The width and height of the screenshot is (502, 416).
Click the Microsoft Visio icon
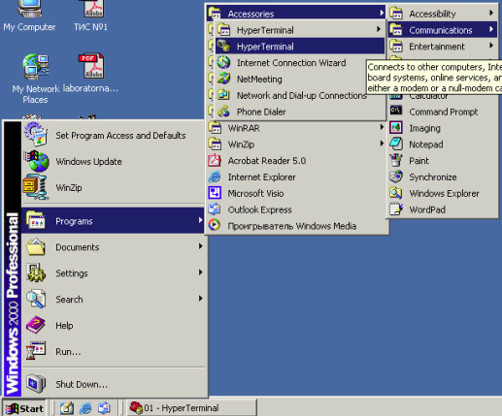click(215, 193)
